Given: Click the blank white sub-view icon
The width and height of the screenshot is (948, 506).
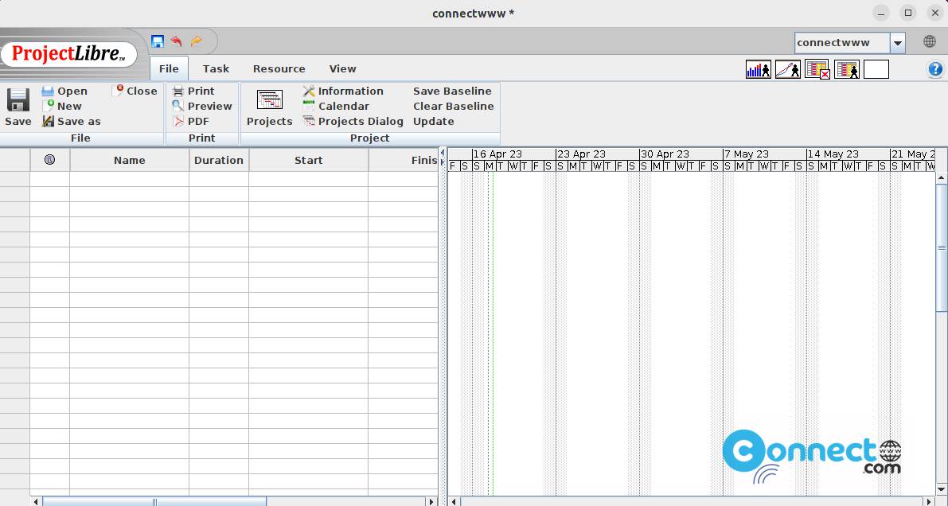Looking at the screenshot, I should tap(876, 69).
